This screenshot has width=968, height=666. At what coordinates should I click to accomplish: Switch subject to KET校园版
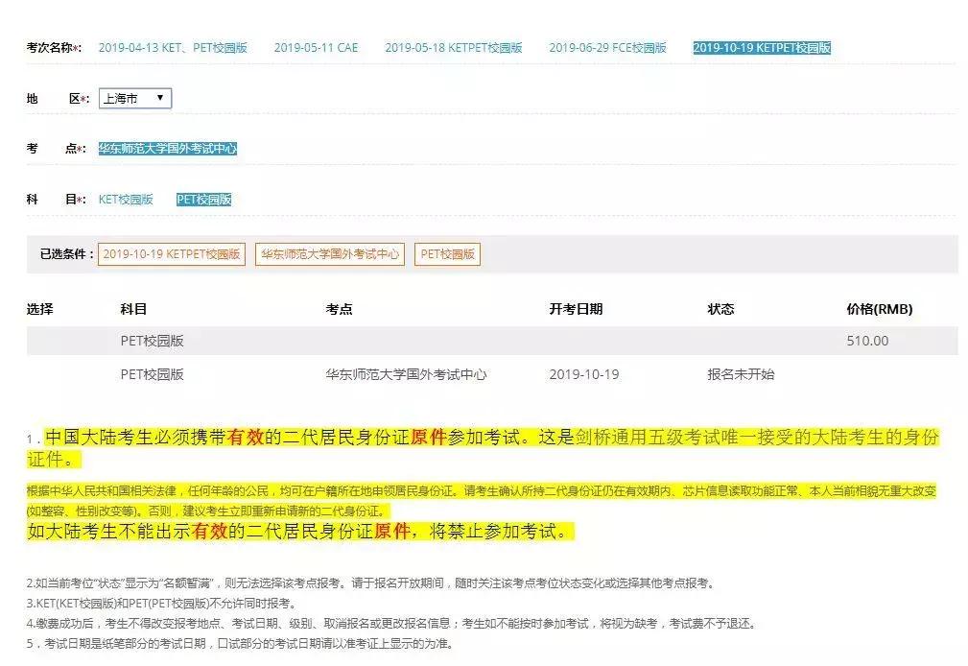pyautogui.click(x=127, y=200)
